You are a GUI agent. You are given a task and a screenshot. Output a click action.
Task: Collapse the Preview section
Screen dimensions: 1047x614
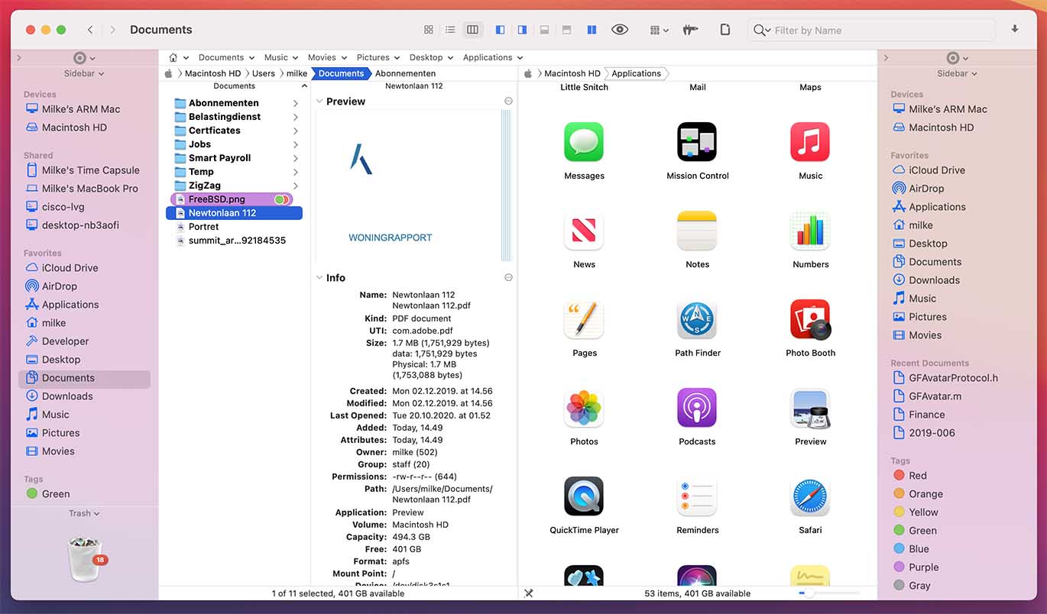pos(319,102)
